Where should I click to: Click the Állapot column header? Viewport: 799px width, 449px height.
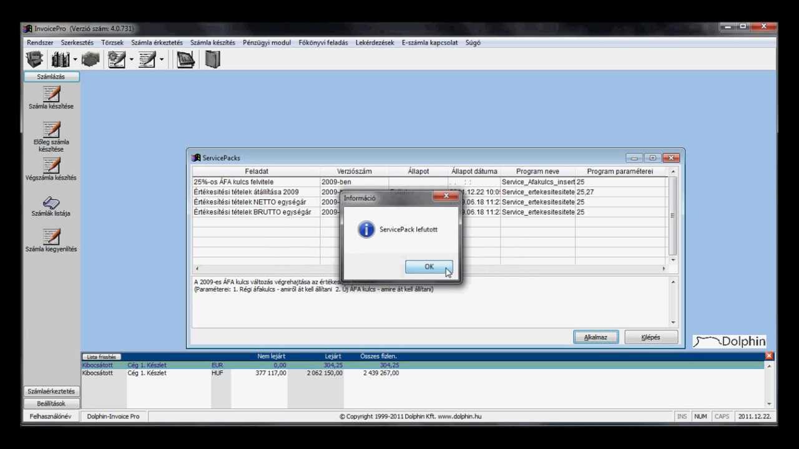pyautogui.click(x=418, y=171)
